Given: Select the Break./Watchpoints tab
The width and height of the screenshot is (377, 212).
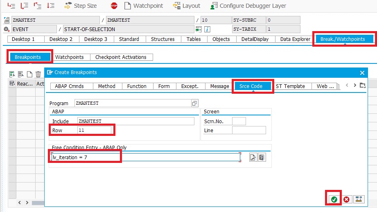Looking at the screenshot, I should click(345, 39).
